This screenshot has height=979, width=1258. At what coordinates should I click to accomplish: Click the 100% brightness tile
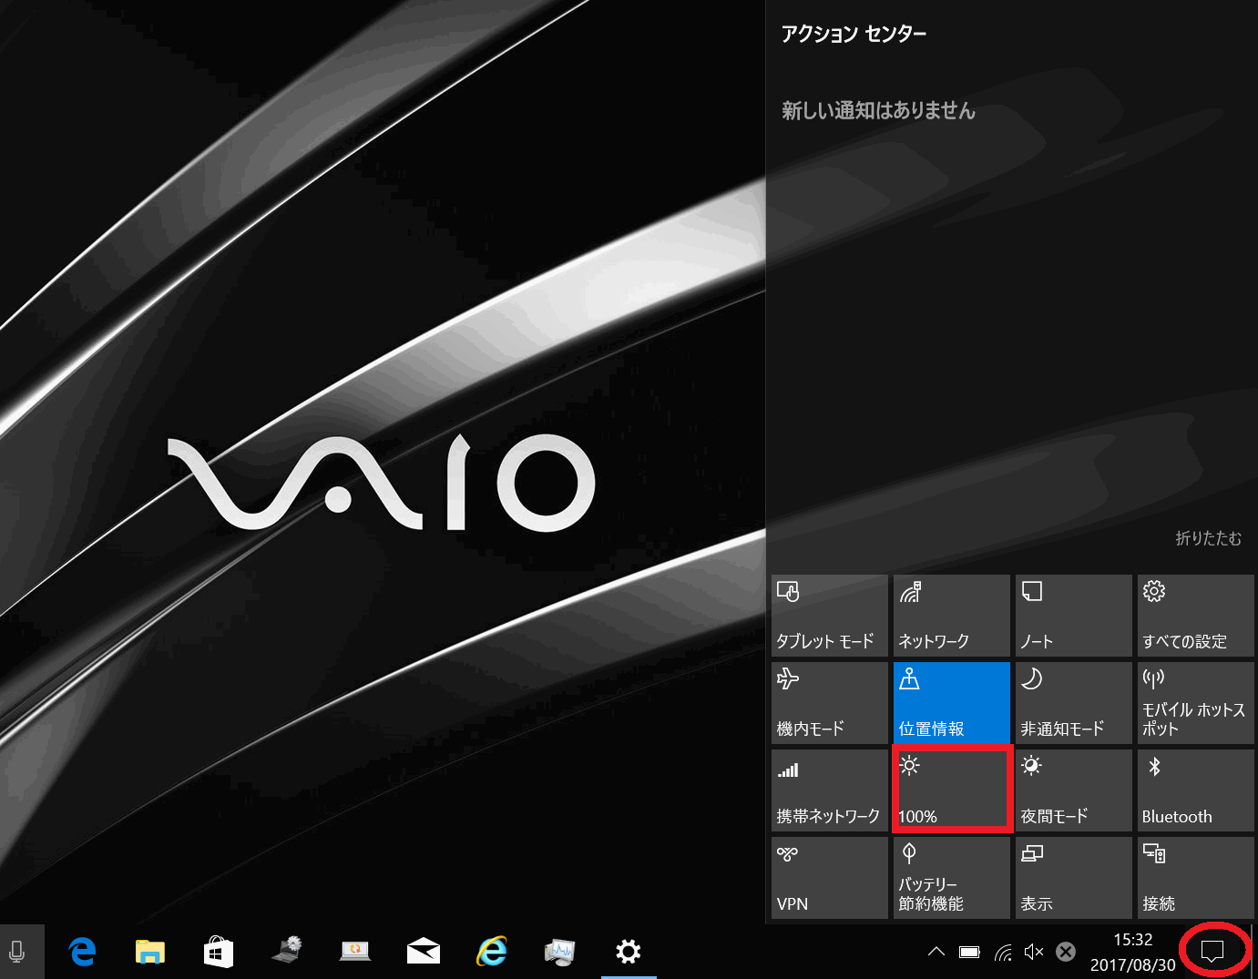pyautogui.click(x=952, y=790)
